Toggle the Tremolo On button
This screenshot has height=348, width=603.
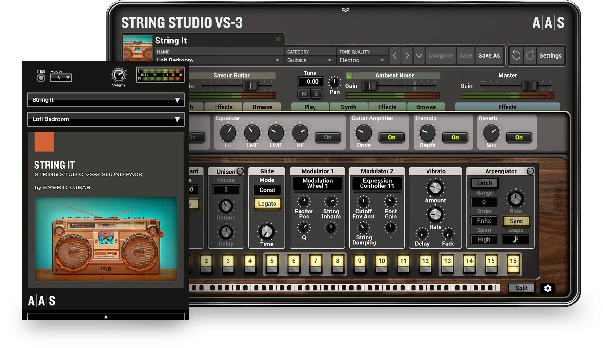pos(455,137)
